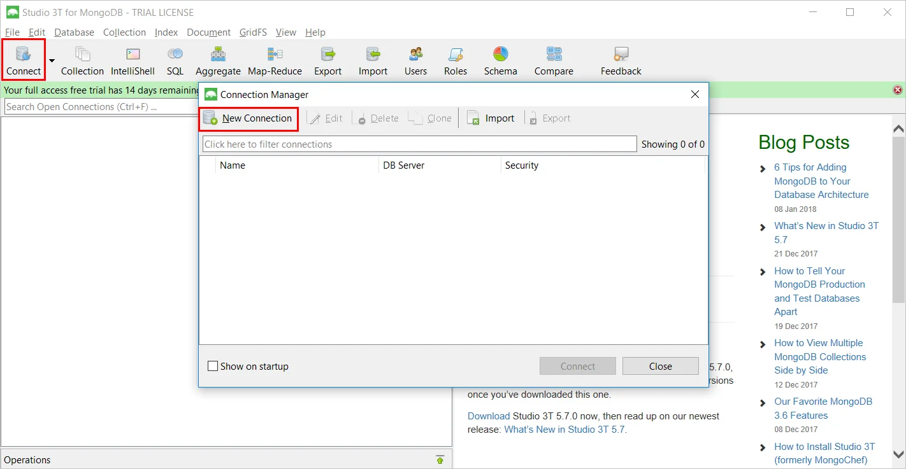Image resolution: width=906 pixels, height=469 pixels.
Task: Click Clone in Connection Manager toolbar
Action: [430, 118]
